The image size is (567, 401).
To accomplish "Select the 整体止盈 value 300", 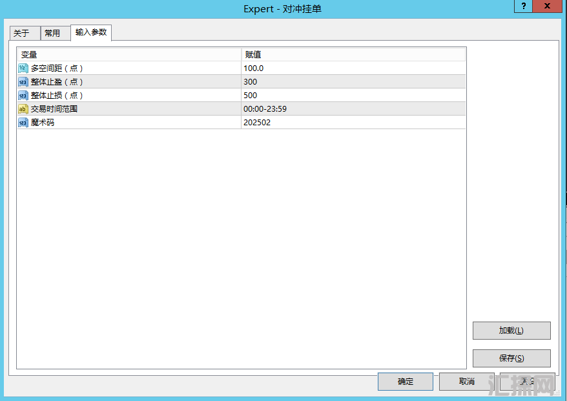I will (x=250, y=82).
